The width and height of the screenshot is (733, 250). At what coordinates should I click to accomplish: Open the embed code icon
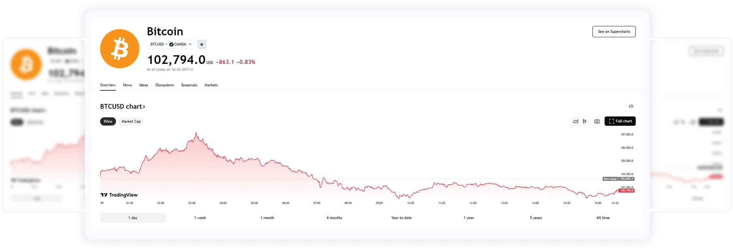[631, 106]
